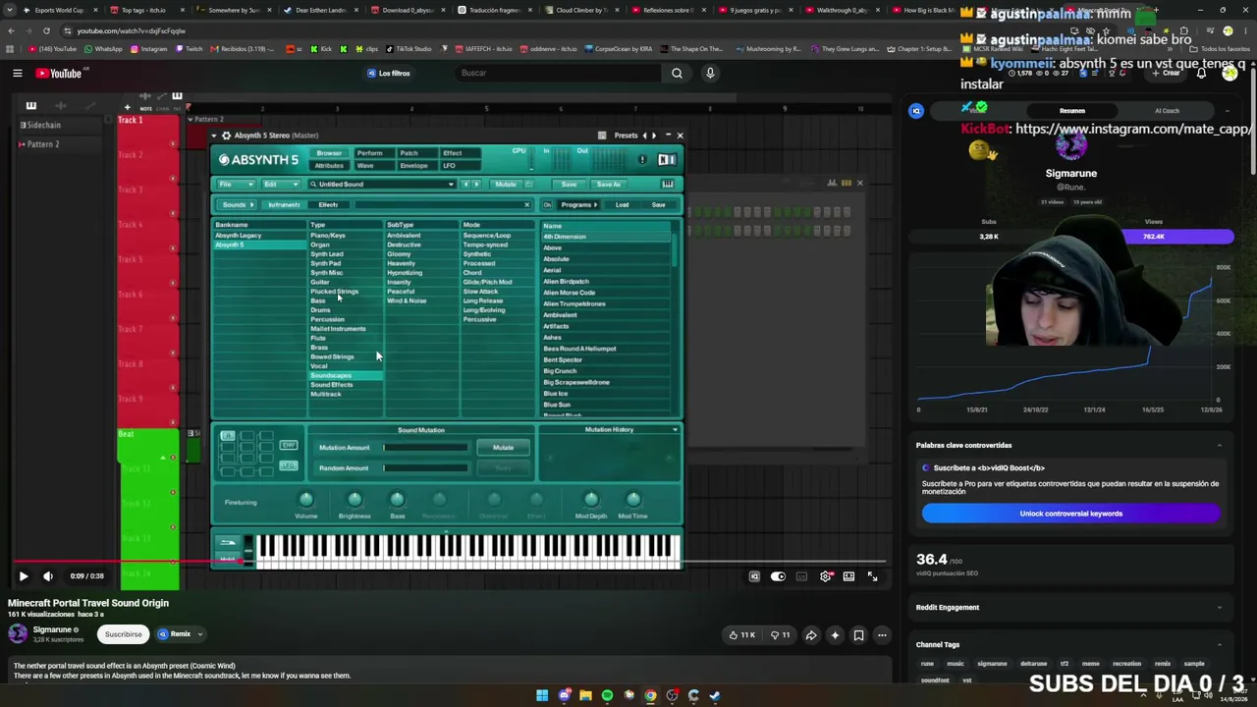This screenshot has width=1257, height=707.
Task: Open the Absynth File menu
Action: 234,185
